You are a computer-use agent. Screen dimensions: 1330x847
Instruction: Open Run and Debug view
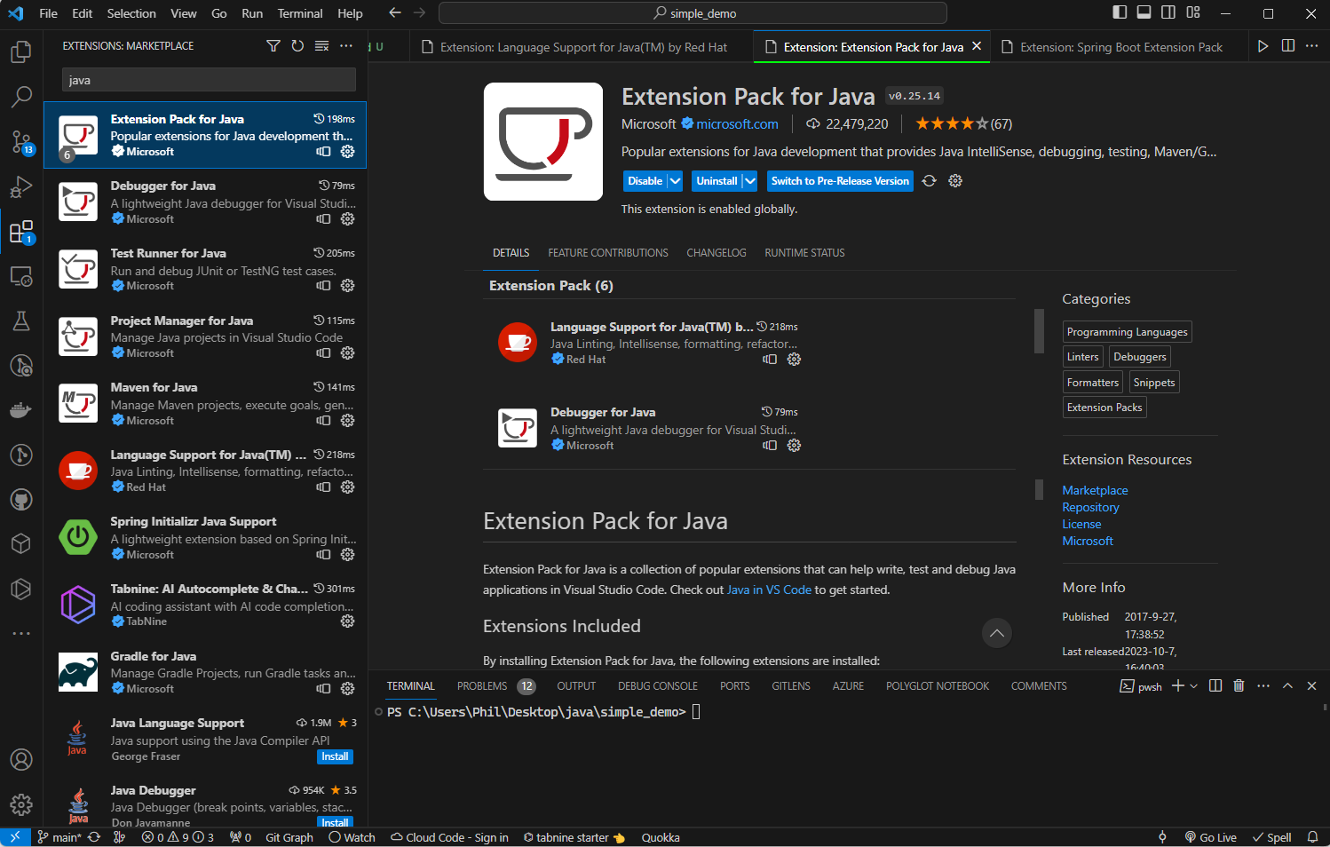coord(21,186)
